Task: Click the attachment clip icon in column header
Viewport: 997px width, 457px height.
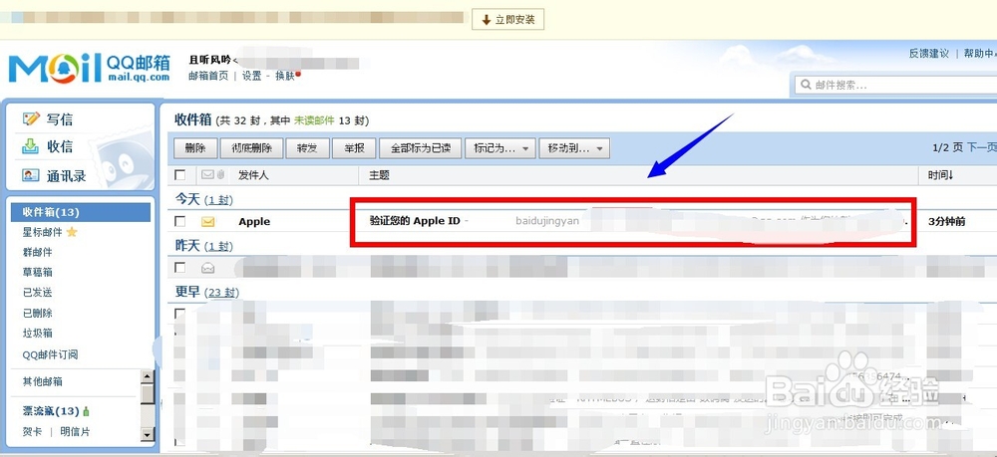Action: click(x=220, y=174)
